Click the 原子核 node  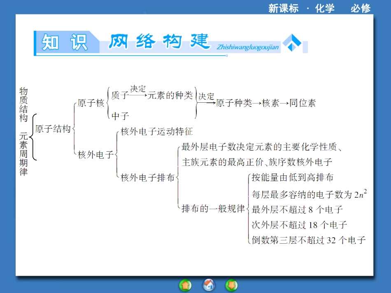[x=91, y=103]
